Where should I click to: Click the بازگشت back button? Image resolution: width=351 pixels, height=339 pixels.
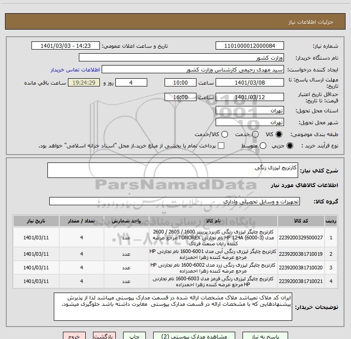tap(104, 336)
